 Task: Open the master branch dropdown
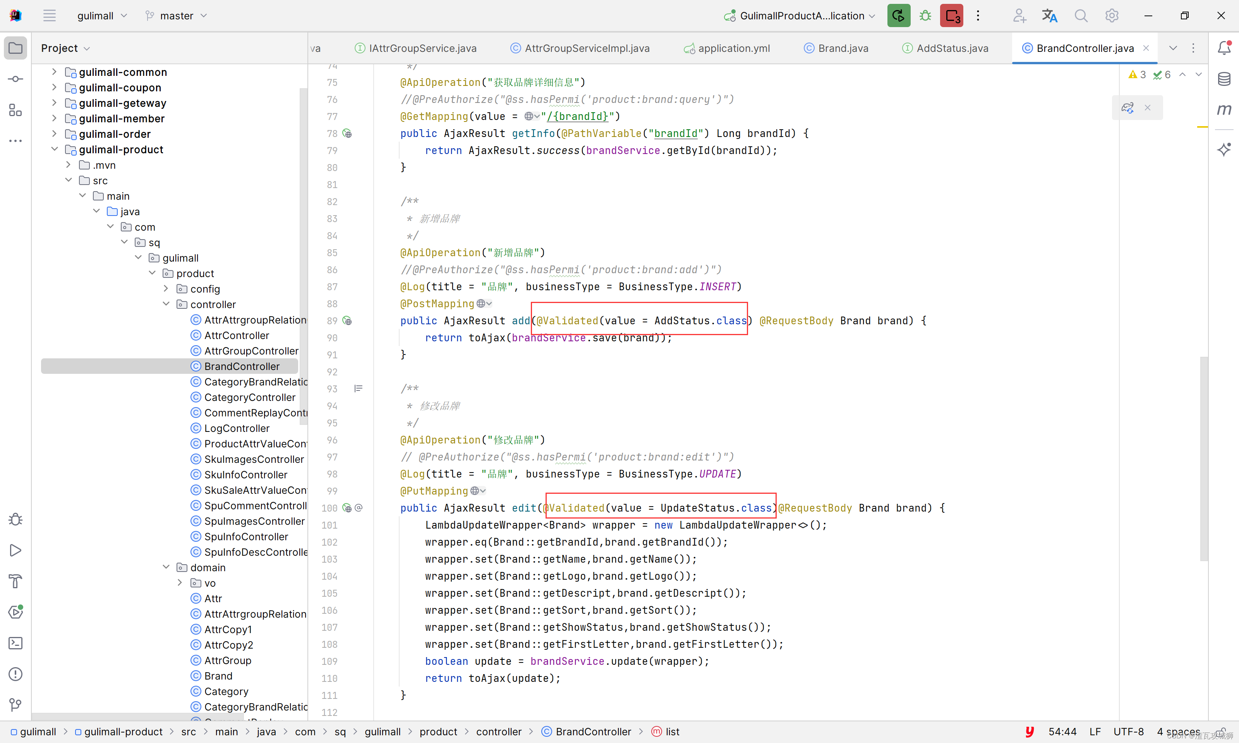coord(176,15)
